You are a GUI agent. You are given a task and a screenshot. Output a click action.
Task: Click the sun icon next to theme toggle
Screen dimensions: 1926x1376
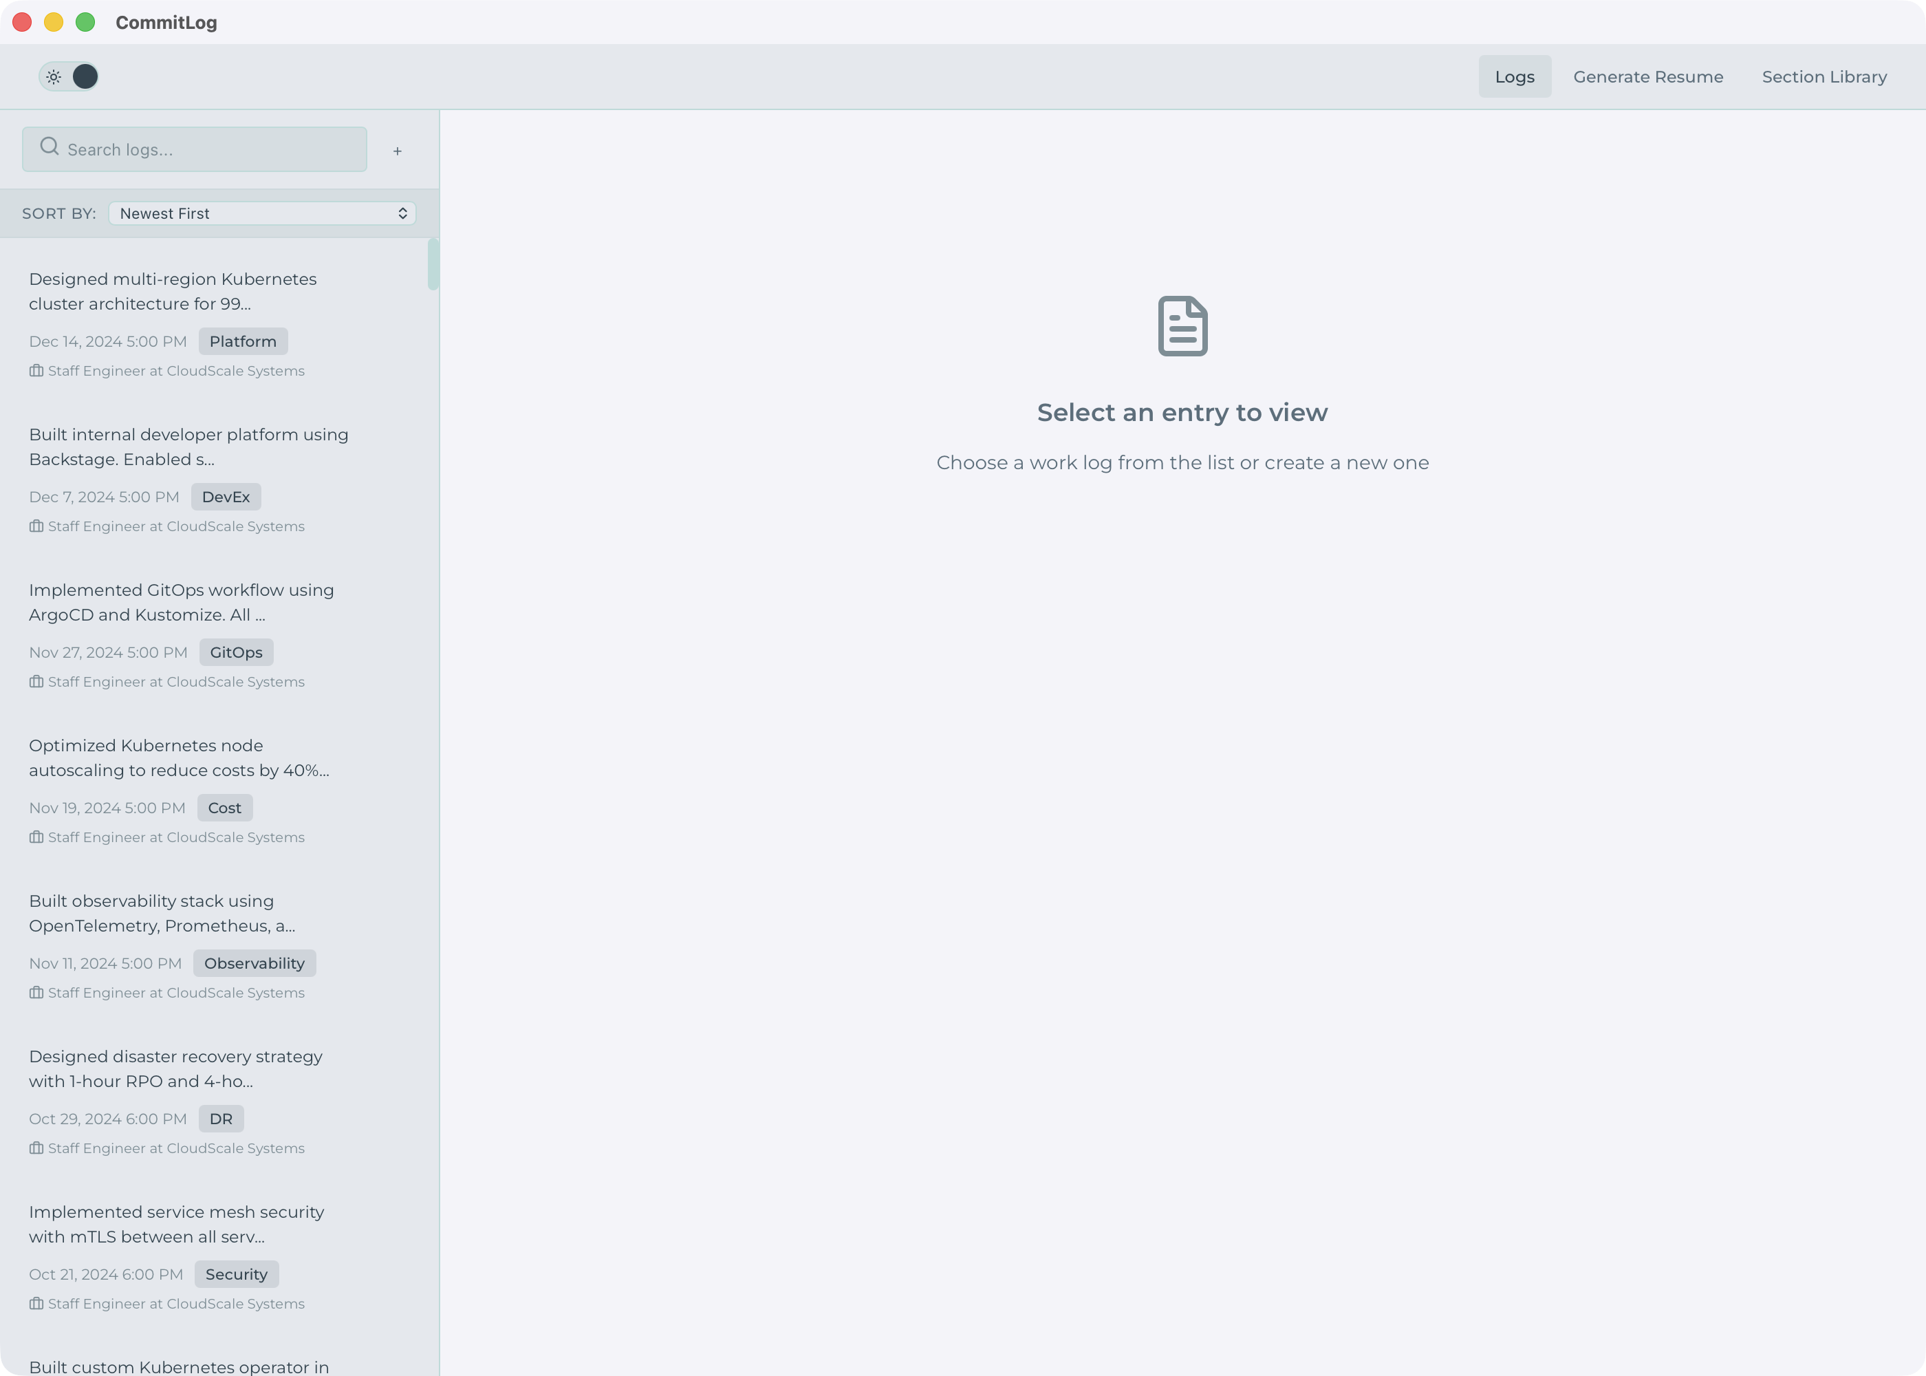pyautogui.click(x=54, y=76)
